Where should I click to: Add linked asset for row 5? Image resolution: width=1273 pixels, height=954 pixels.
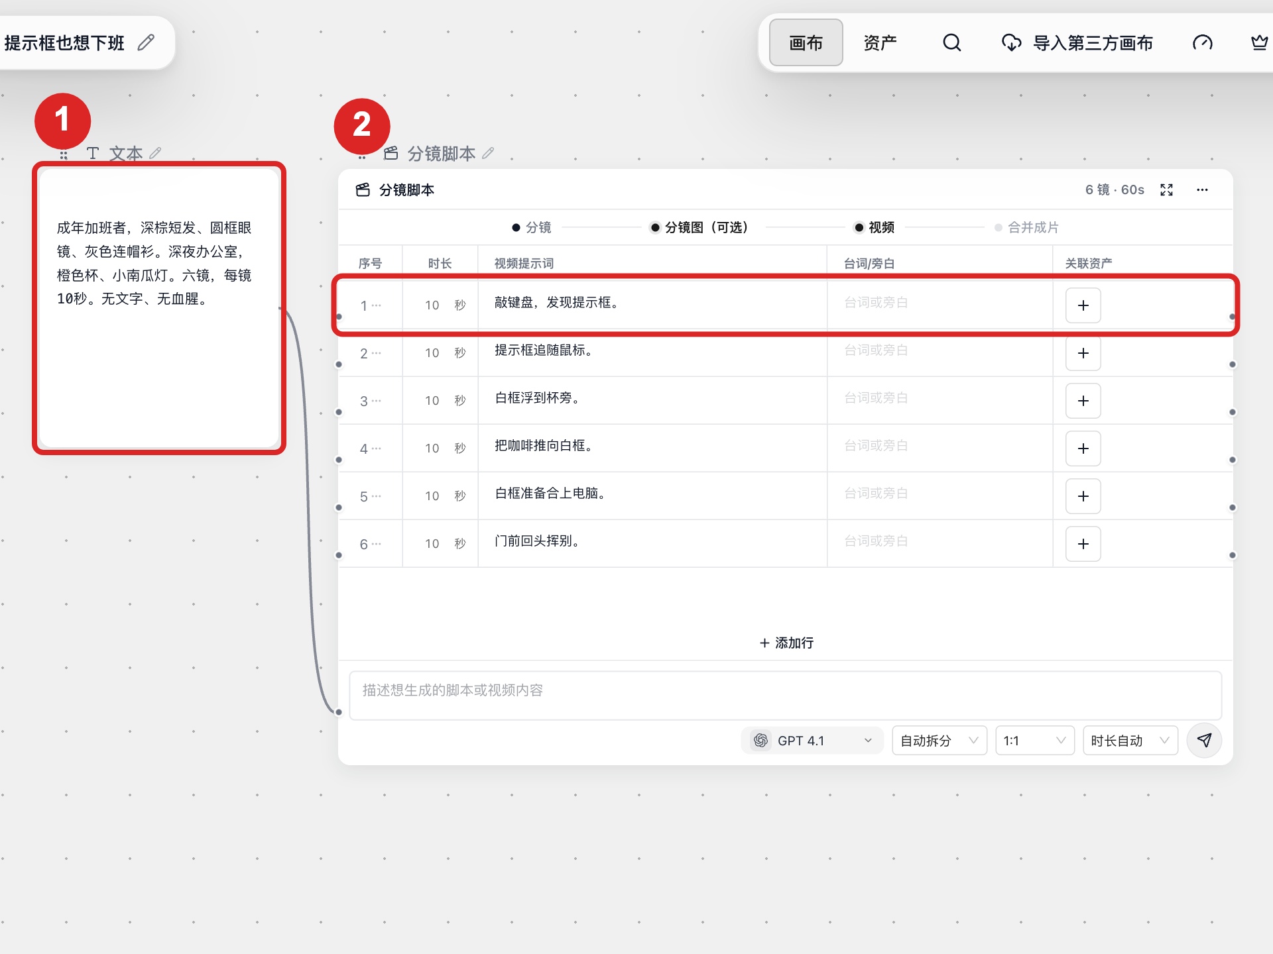[1083, 496]
